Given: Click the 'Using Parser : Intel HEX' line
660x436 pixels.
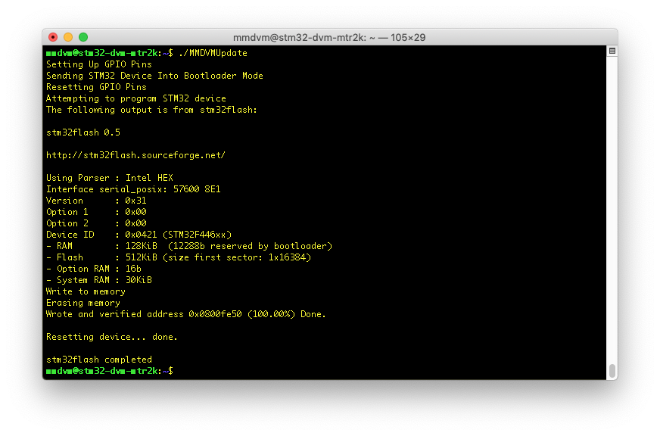Looking at the screenshot, I should pyautogui.click(x=110, y=178).
